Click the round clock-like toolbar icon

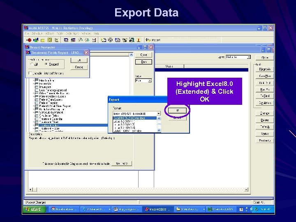(x=111, y=40)
